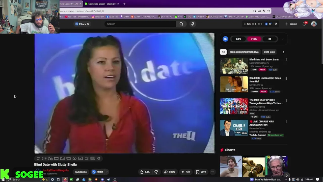
Task: Select the All filter chip
Action: click(223, 52)
